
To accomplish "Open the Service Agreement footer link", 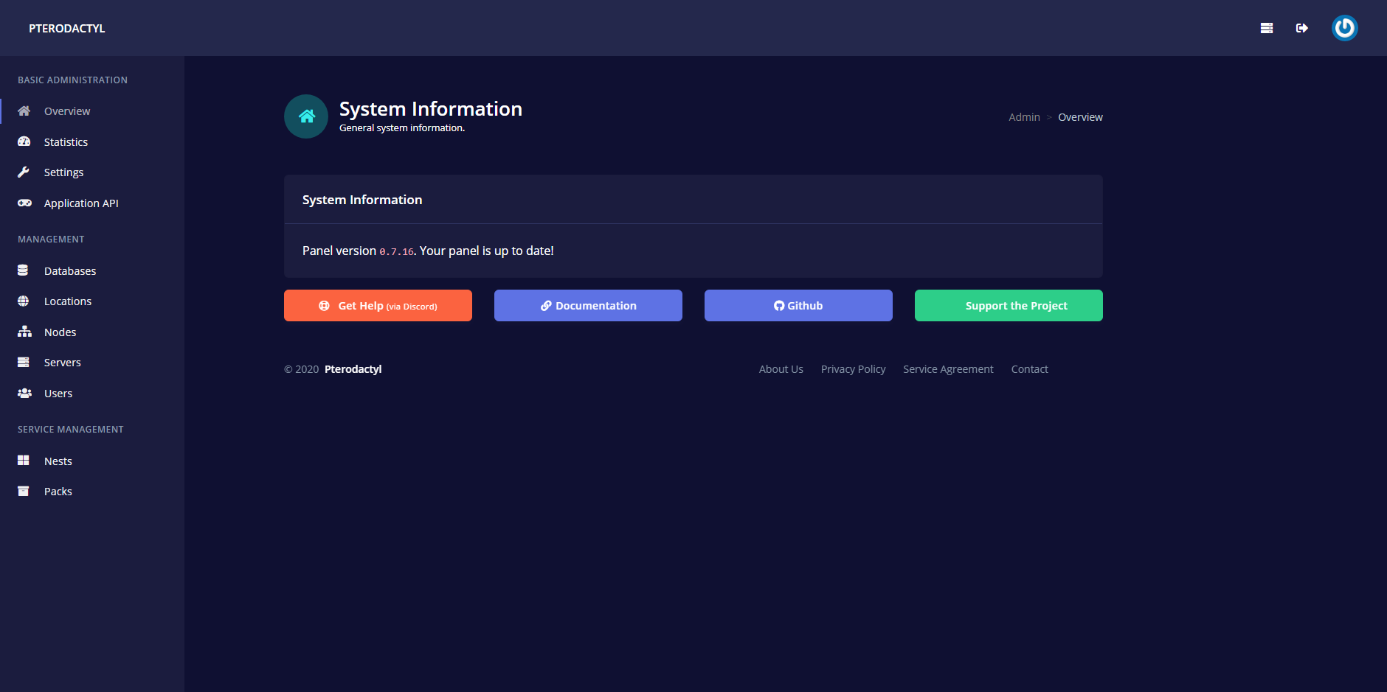I will tap(948, 369).
